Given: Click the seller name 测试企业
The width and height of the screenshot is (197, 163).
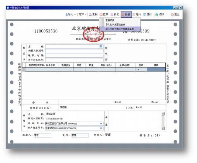Looking at the screenshot, I should pos(51,114).
